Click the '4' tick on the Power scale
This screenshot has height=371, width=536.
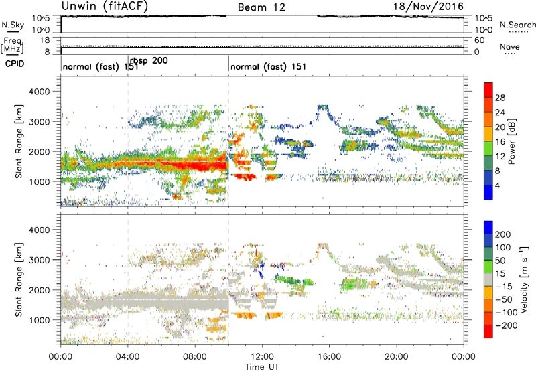click(x=497, y=185)
